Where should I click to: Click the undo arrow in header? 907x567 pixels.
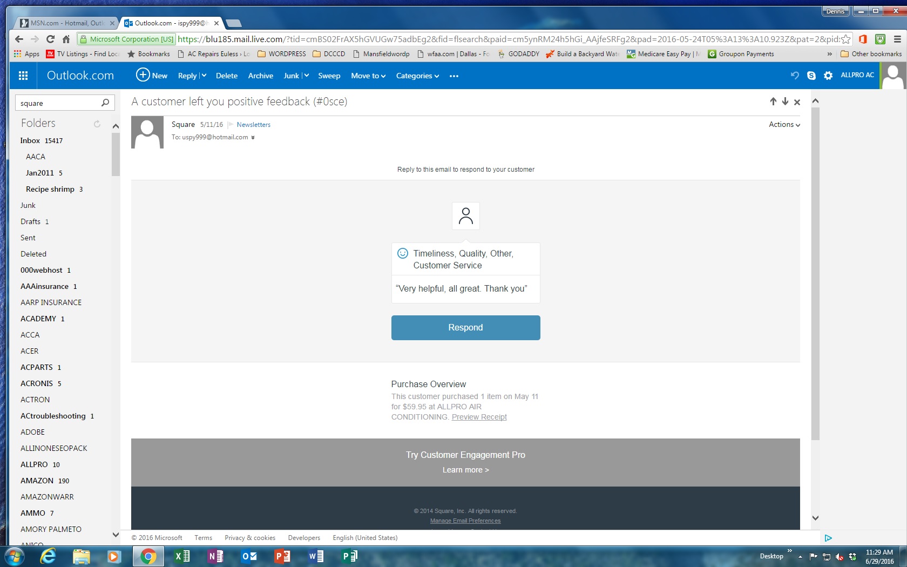pos(795,76)
